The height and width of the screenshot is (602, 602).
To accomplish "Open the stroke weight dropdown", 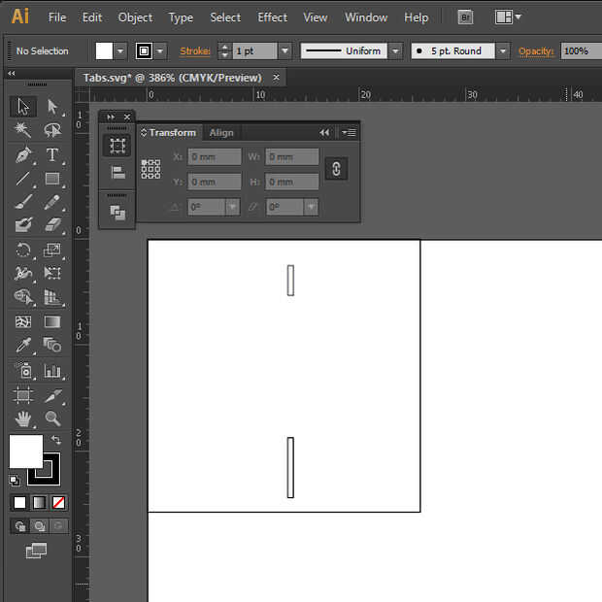I will point(284,50).
